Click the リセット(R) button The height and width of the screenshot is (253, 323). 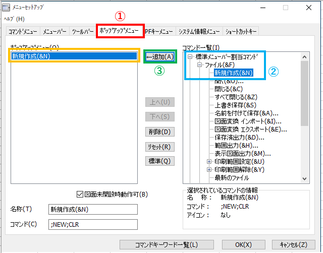pyautogui.click(x=160, y=147)
